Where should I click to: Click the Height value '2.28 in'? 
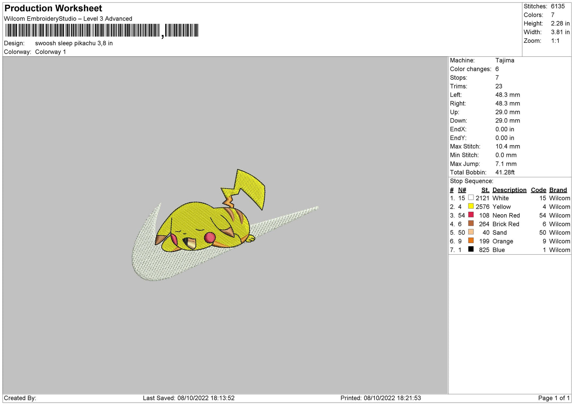click(560, 23)
